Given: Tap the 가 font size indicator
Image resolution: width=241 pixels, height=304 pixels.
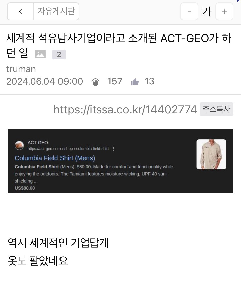Looking at the screenshot, I should pyautogui.click(x=207, y=12).
